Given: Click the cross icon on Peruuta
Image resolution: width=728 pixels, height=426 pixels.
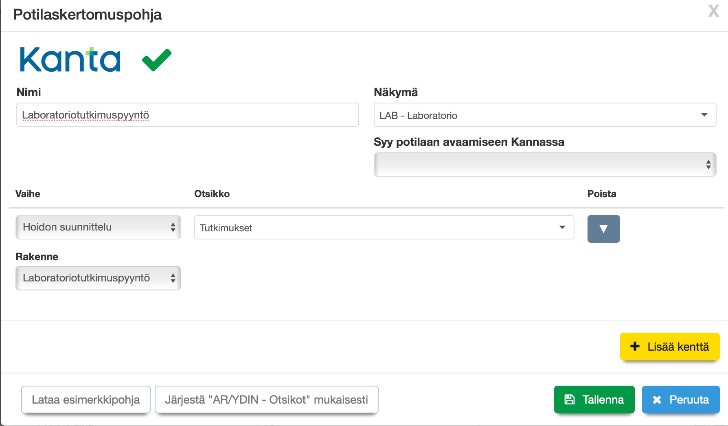Looking at the screenshot, I should tap(657, 400).
